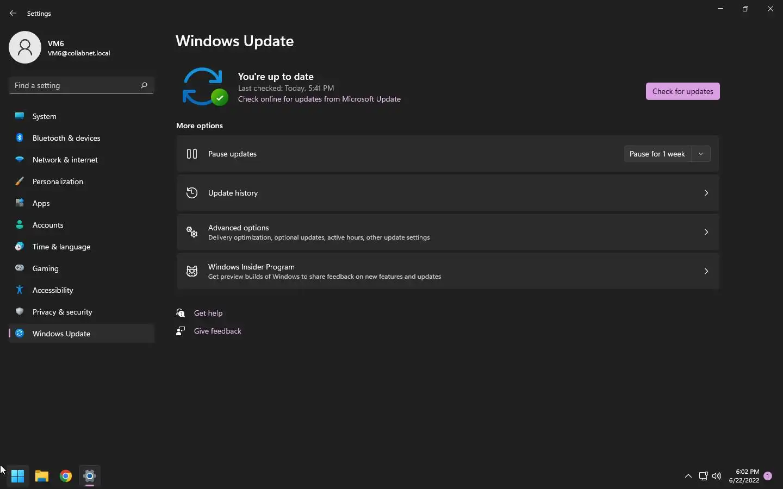This screenshot has height=489, width=783.
Task: Open Advanced options text
Action: 238,228
